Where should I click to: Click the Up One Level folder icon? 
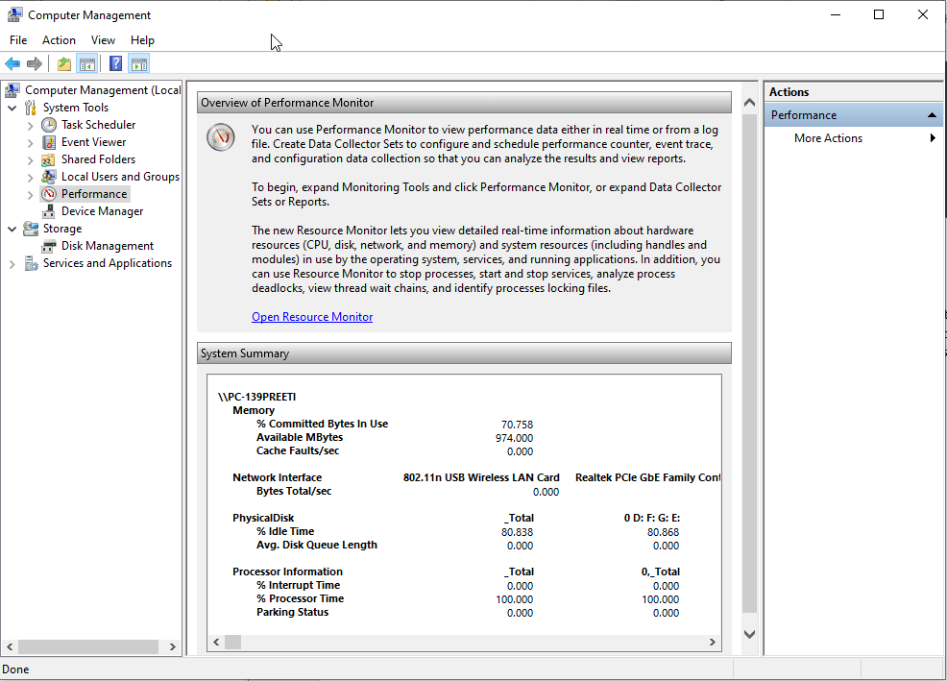(63, 64)
